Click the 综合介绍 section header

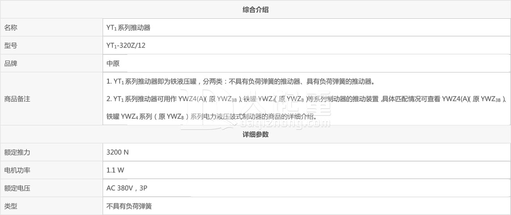pyautogui.click(x=255, y=9)
